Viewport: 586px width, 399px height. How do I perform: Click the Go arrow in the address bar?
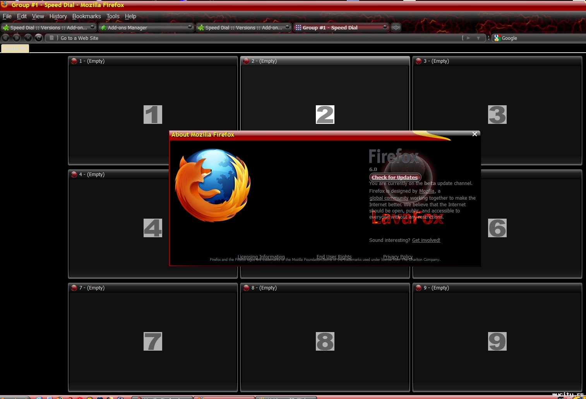pyautogui.click(x=468, y=38)
